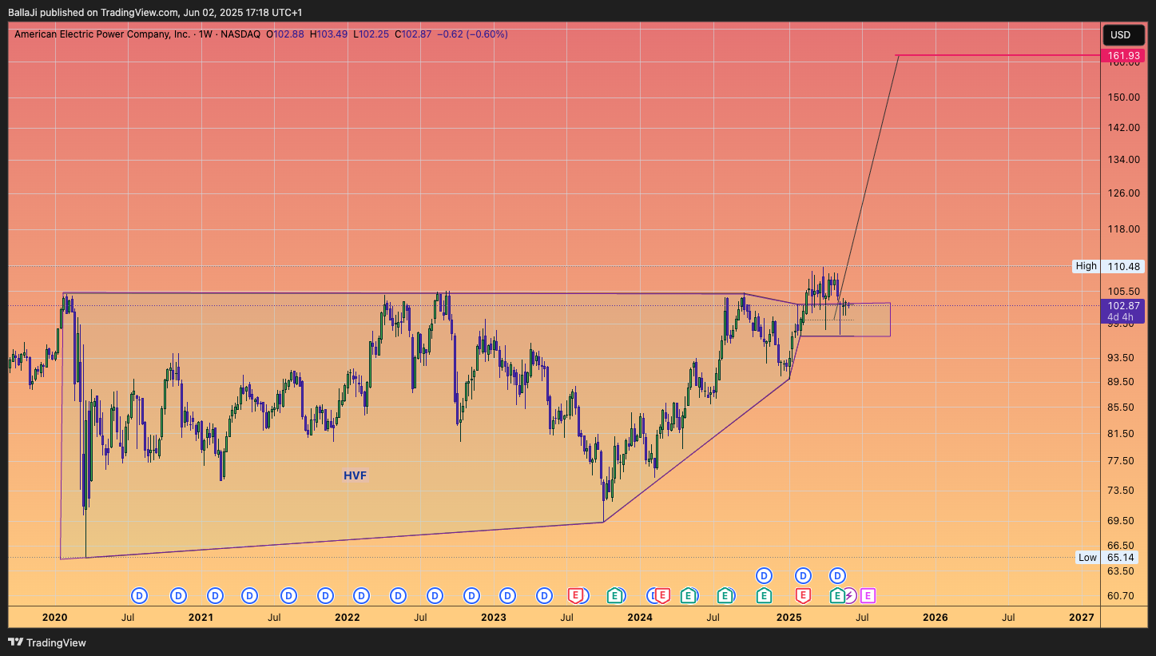Click the opening price value O102.88

click(x=284, y=34)
